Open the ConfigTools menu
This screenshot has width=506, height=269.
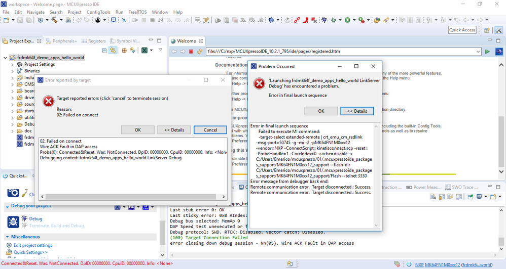[98, 12]
